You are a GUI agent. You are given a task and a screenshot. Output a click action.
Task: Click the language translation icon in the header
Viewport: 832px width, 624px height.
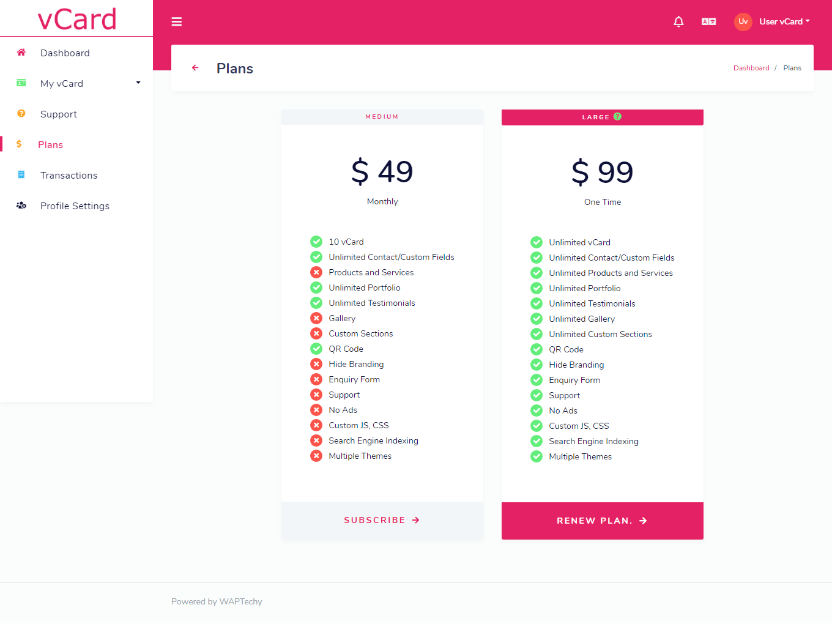click(x=708, y=21)
